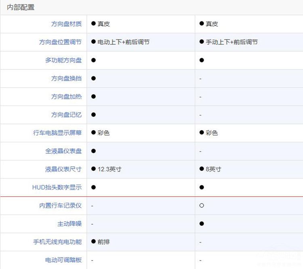Viewport: 303px width, 269px height.
Task: Click the 电动可调踏板 row label
Action: pyautogui.click(x=63, y=260)
